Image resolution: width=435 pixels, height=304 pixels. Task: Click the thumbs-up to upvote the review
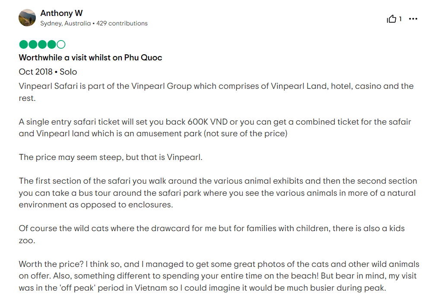(x=392, y=19)
